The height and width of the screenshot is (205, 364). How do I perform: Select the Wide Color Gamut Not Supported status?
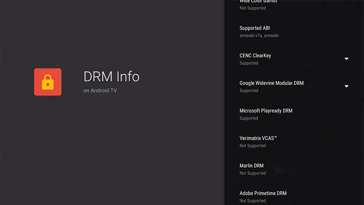253,8
